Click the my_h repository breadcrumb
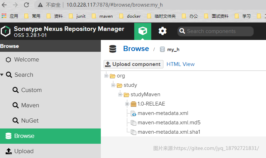The image size is (266, 158). (x=173, y=49)
